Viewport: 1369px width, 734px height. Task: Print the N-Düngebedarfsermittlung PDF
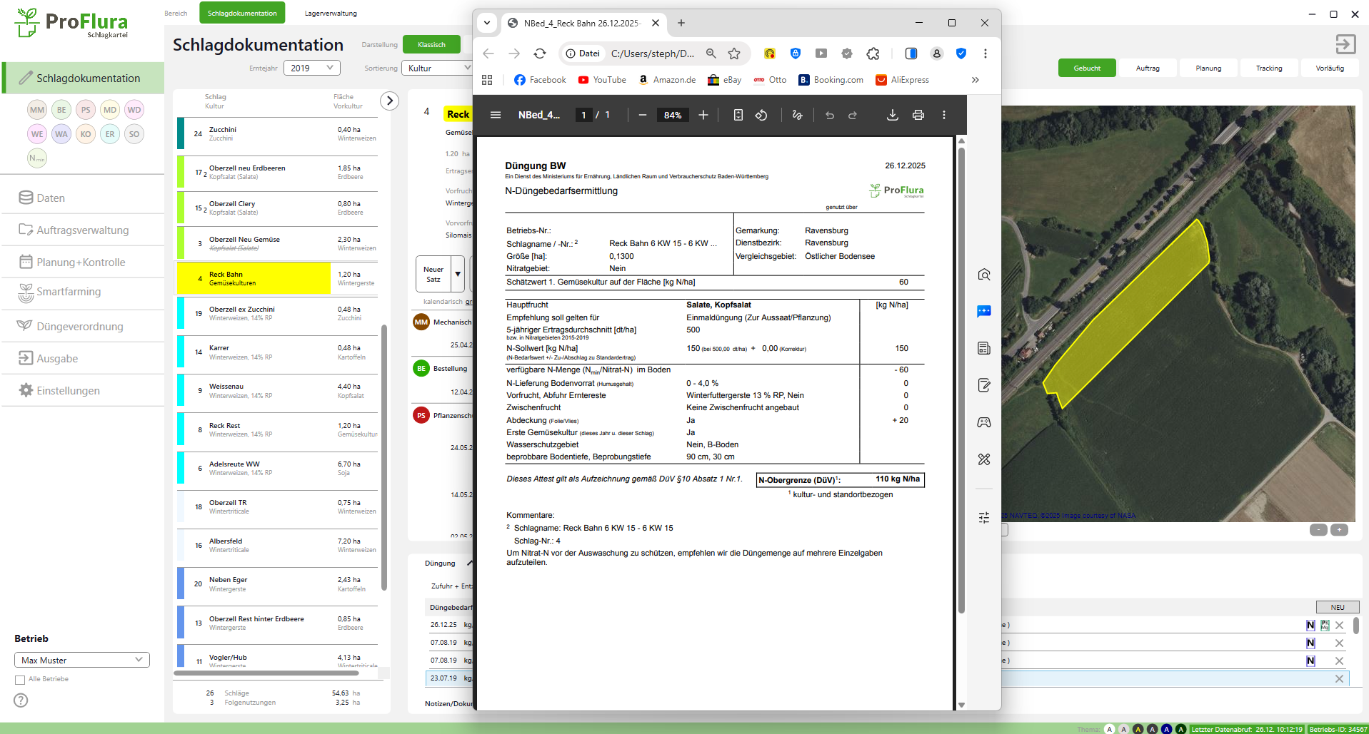tap(918, 115)
